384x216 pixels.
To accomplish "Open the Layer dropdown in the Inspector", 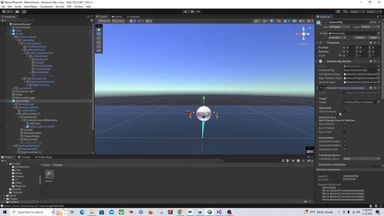I will coord(370,26).
